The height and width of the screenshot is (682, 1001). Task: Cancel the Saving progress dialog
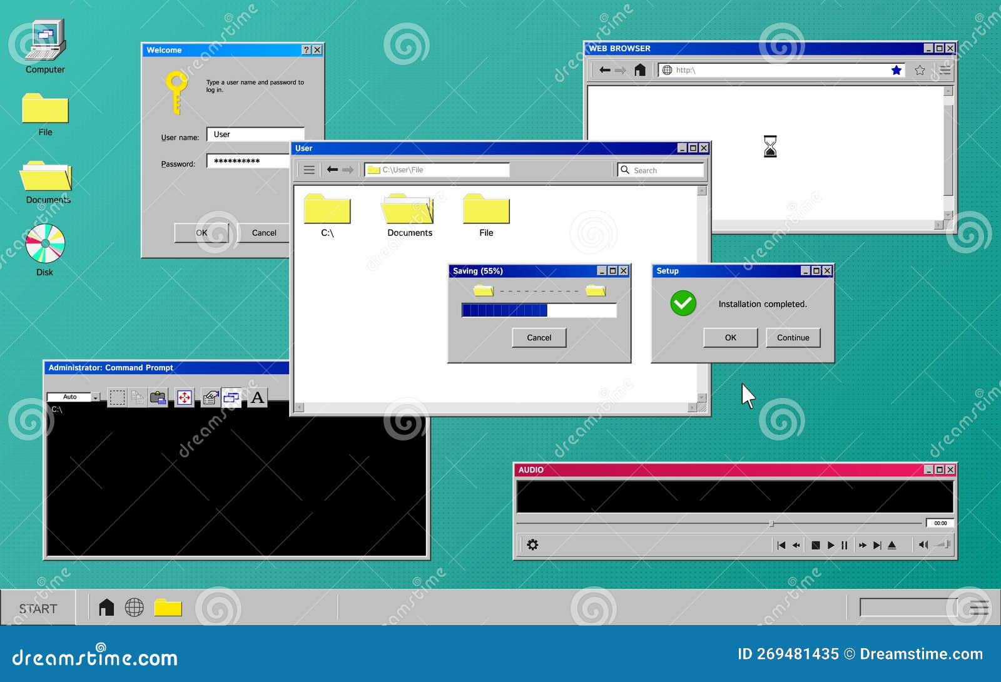(539, 337)
